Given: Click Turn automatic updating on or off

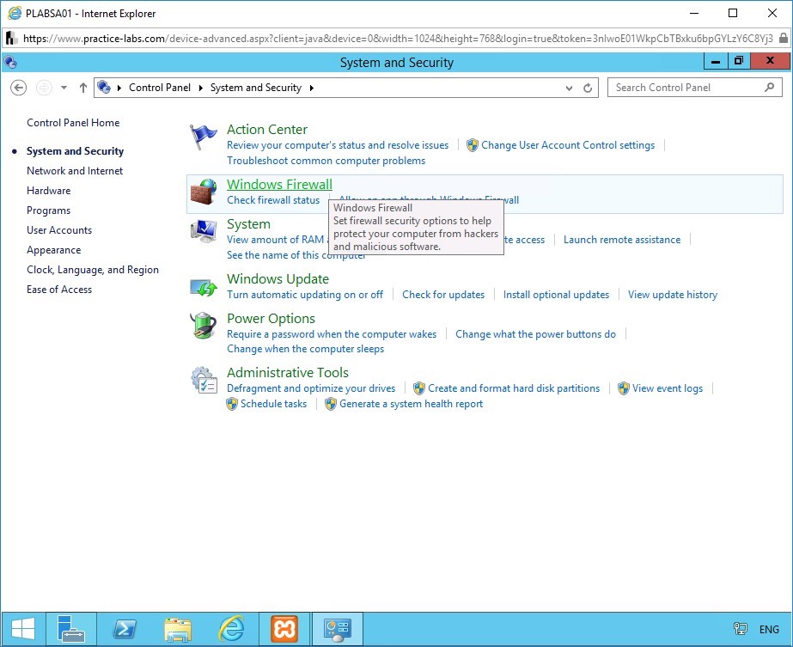Looking at the screenshot, I should click(305, 295).
